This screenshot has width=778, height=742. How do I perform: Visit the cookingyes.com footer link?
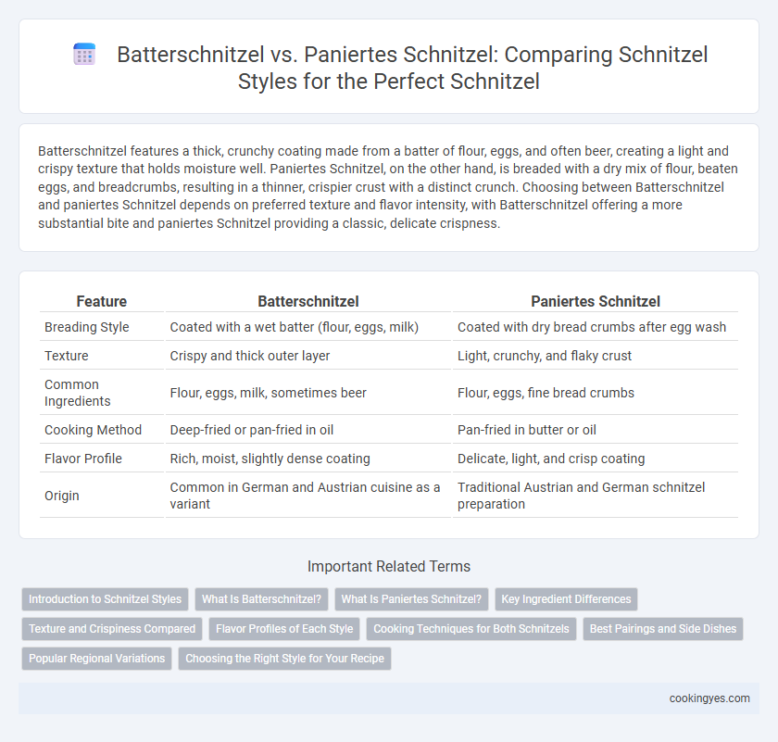pyautogui.click(x=709, y=698)
